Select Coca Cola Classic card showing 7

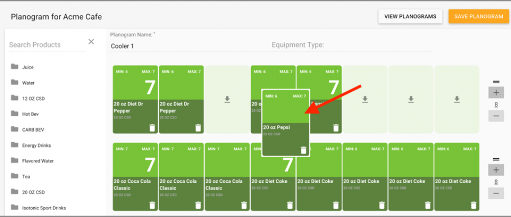pos(135,177)
